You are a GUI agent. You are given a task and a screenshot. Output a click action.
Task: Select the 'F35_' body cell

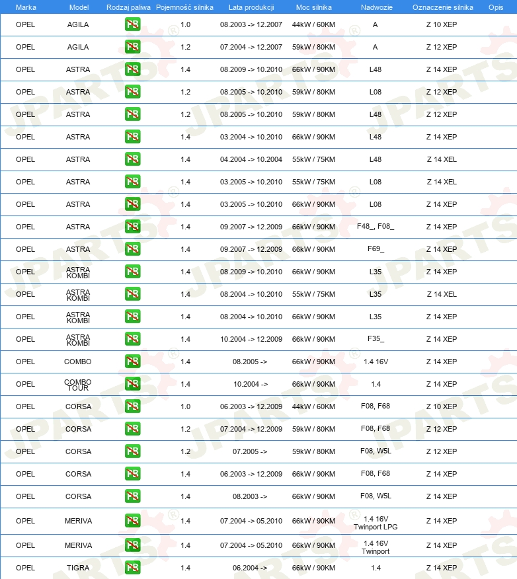[376, 338]
